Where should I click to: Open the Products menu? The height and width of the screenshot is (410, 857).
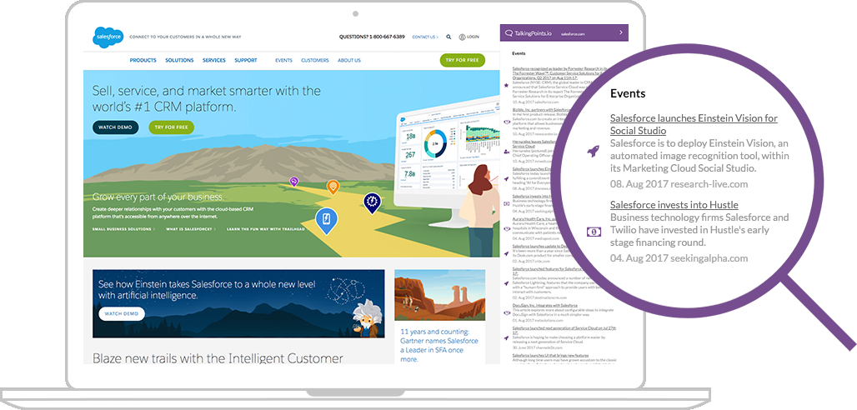(143, 60)
